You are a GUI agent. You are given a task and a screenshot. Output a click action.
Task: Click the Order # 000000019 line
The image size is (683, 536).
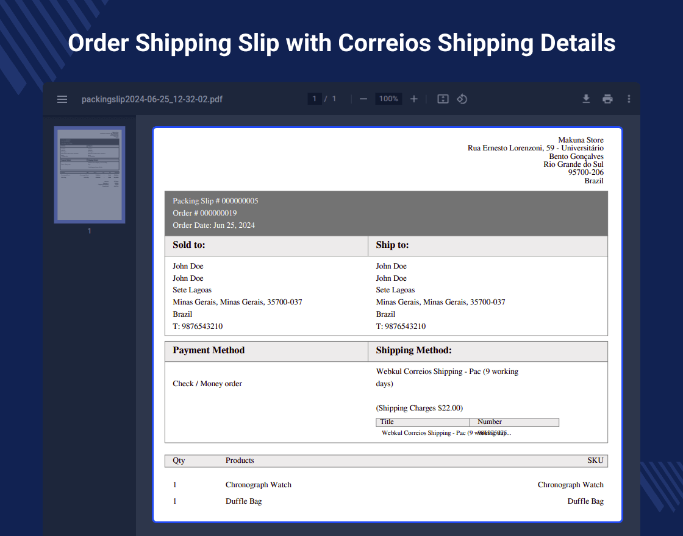(205, 213)
